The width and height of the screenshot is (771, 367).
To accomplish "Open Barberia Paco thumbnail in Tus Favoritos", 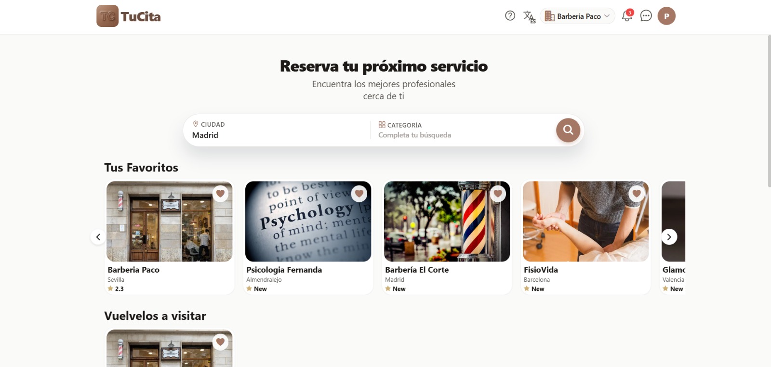I will pyautogui.click(x=169, y=222).
